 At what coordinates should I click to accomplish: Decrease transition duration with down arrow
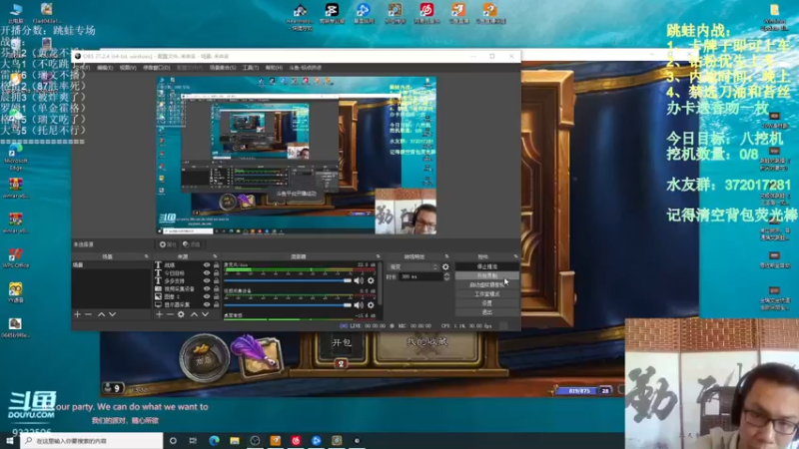pos(446,279)
